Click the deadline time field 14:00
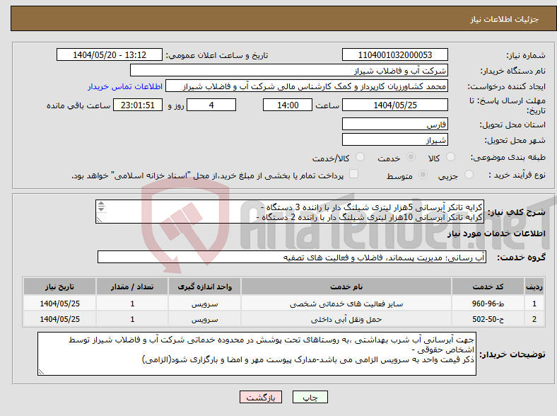 tap(288, 105)
